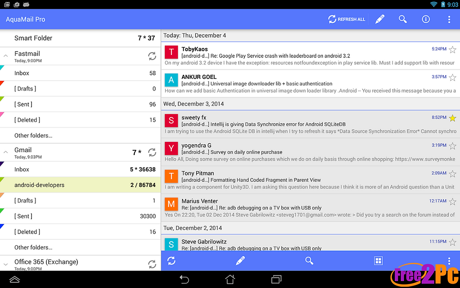The height and width of the screenshot is (288, 460).
Task: Open Fastmail Deleted folder with 15
Action: 80,120
